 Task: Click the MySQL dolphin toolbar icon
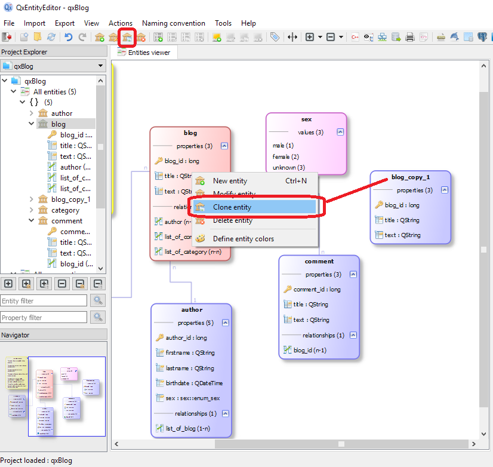tap(455, 37)
